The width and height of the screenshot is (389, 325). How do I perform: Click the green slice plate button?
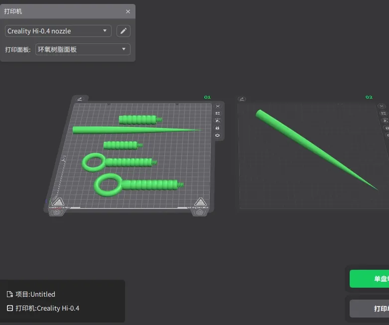click(370, 279)
